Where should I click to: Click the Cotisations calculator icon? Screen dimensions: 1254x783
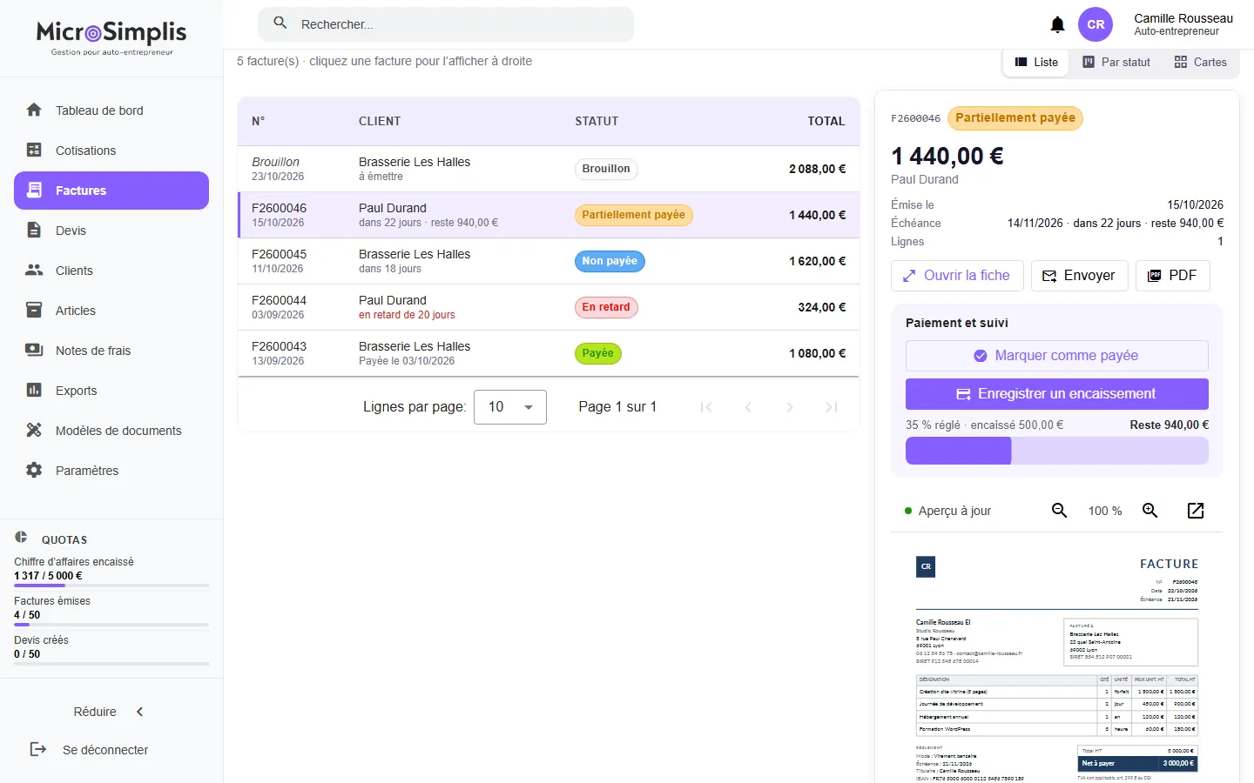34,151
